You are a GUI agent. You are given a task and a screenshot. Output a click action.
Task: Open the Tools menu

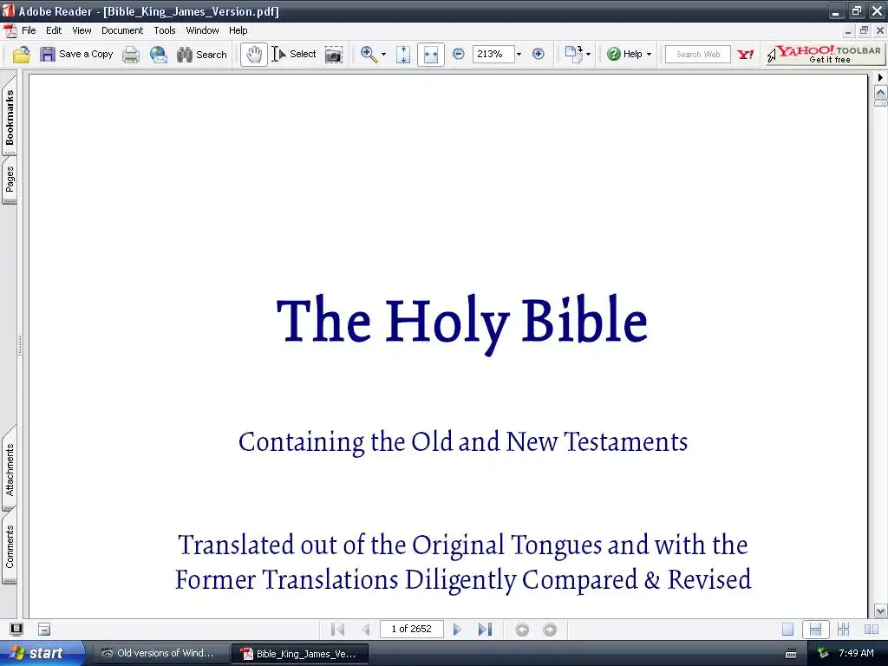point(165,30)
